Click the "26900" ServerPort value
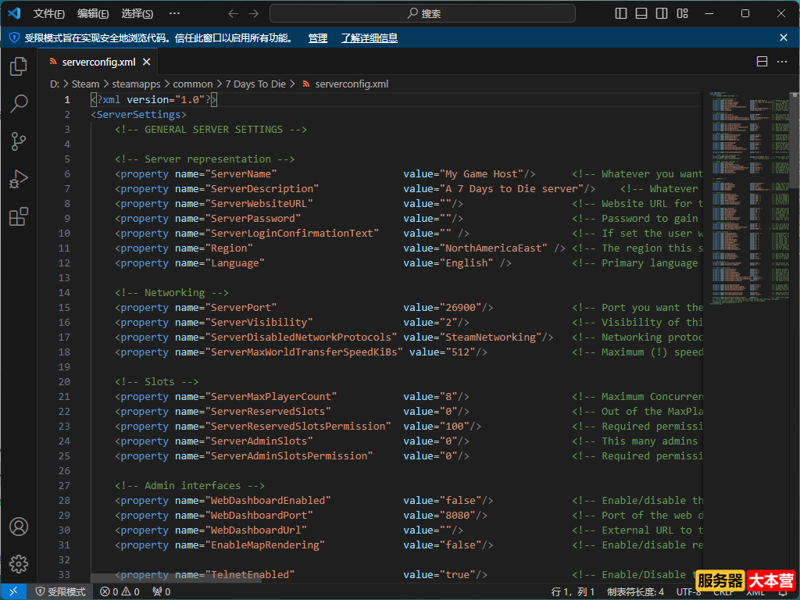800x600 pixels. click(x=460, y=308)
